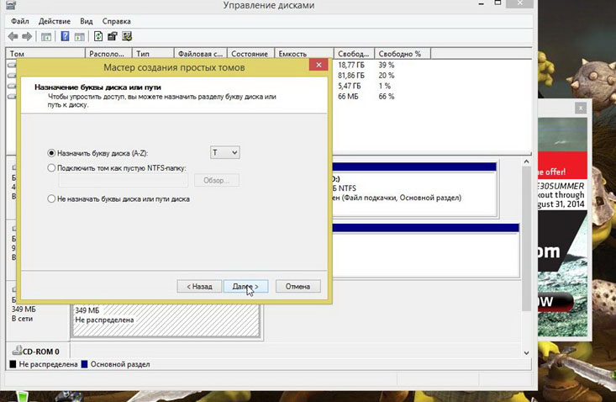Image resolution: width=616 pixels, height=402 pixels.
Task: Click the Forward arrow in the toolbar
Action: 27,36
